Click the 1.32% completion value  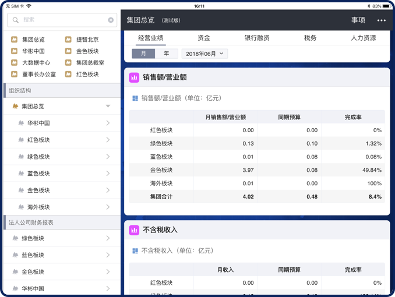coord(373,144)
